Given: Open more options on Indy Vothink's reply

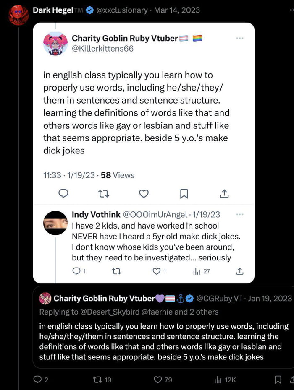Looking at the screenshot, I should click(240, 214).
